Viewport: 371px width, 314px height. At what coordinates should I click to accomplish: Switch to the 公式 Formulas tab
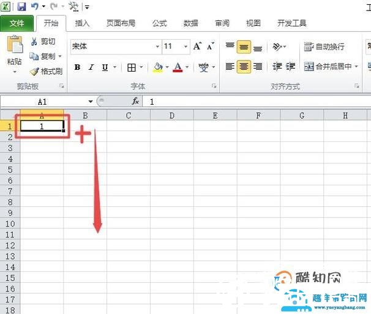159,23
